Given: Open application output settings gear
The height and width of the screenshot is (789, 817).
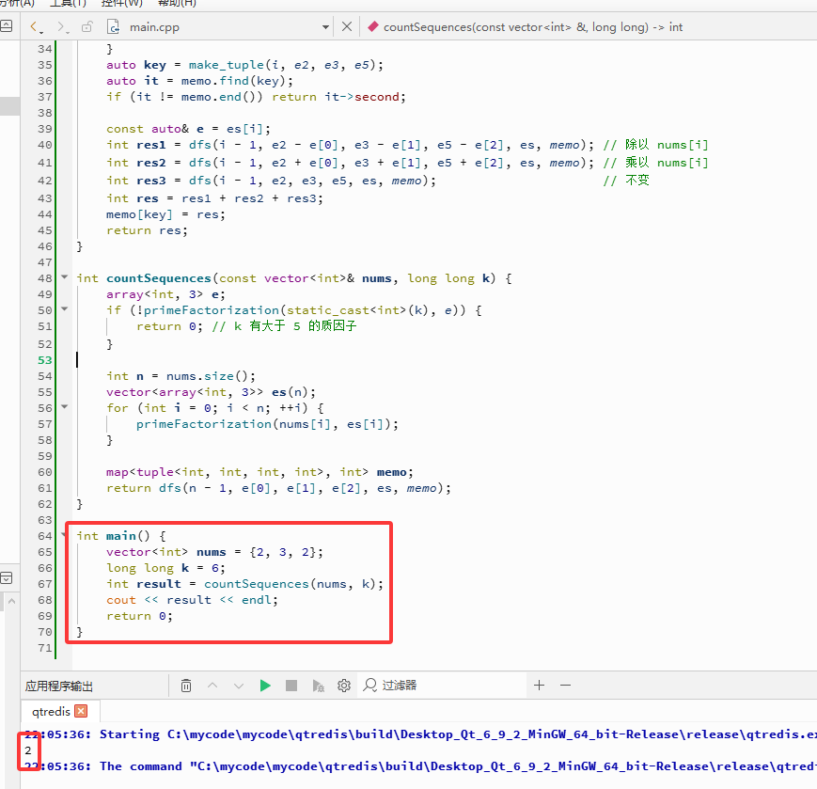Looking at the screenshot, I should tap(344, 686).
